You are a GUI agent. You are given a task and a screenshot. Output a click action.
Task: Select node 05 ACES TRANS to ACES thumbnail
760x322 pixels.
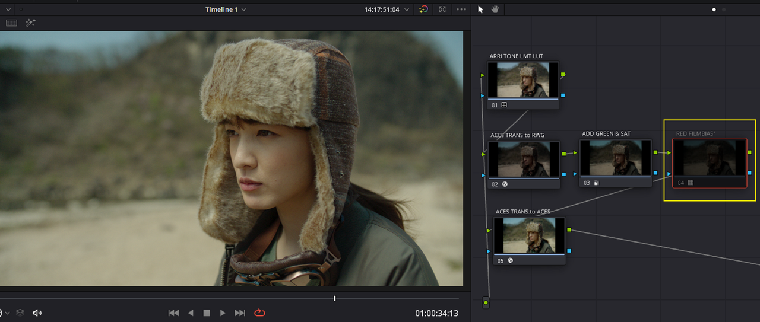tap(529, 235)
